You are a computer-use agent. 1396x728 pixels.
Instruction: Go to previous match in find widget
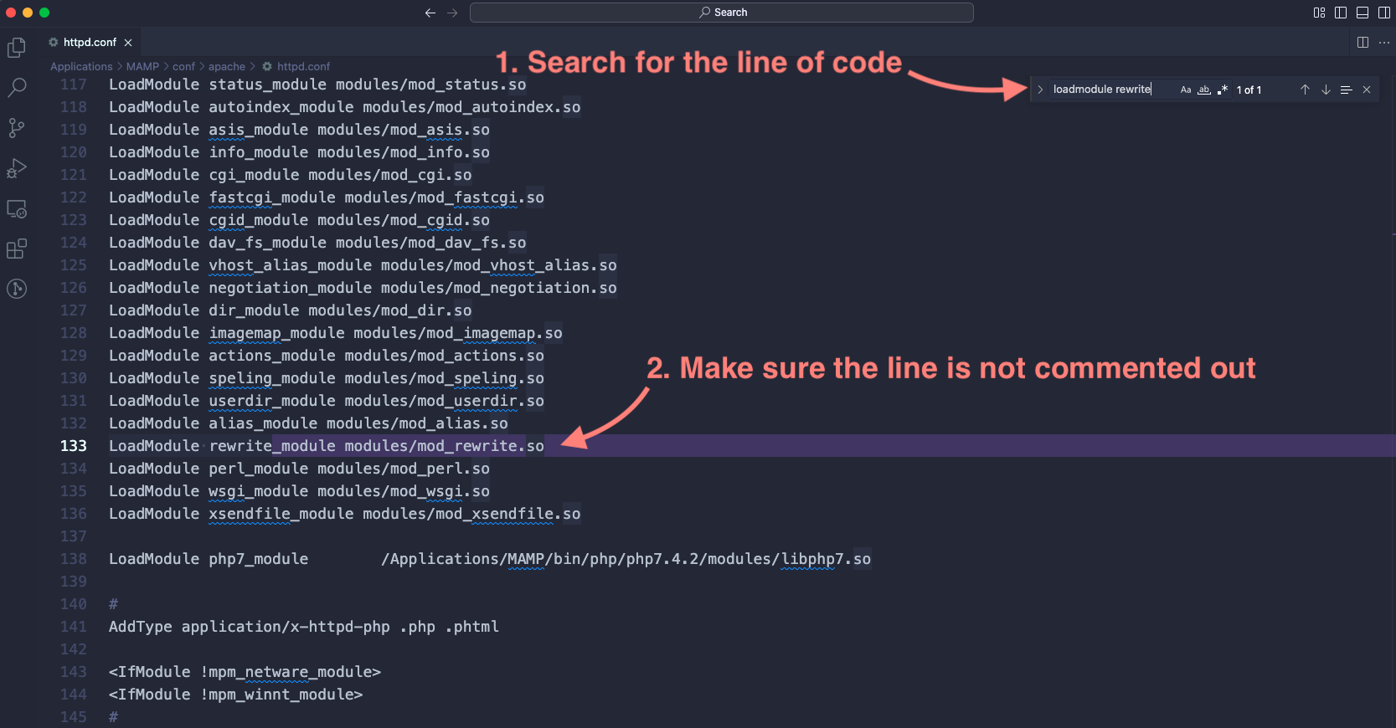click(x=1305, y=90)
